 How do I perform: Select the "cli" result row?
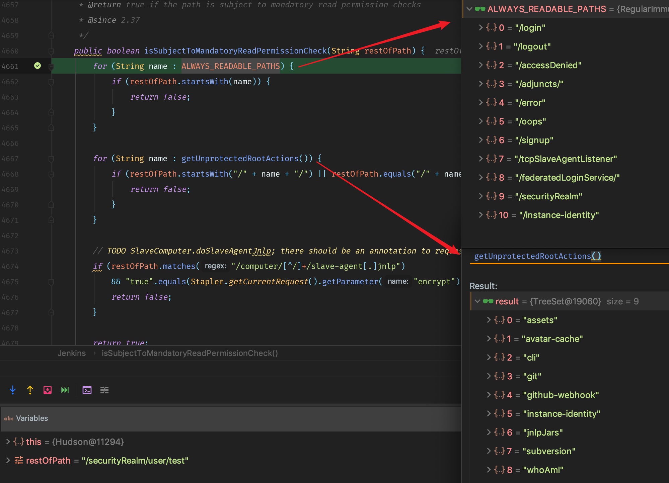(569, 357)
